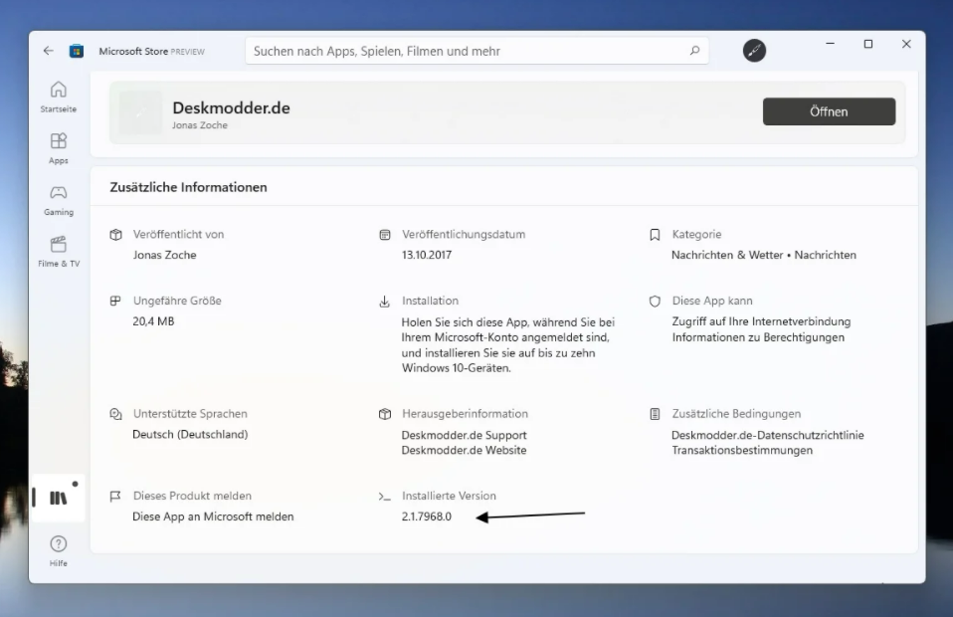Click the search magnifier icon

[x=694, y=51]
